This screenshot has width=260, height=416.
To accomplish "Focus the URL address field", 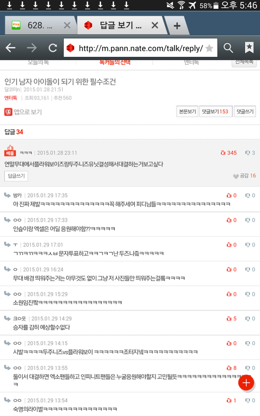I will (x=140, y=48).
